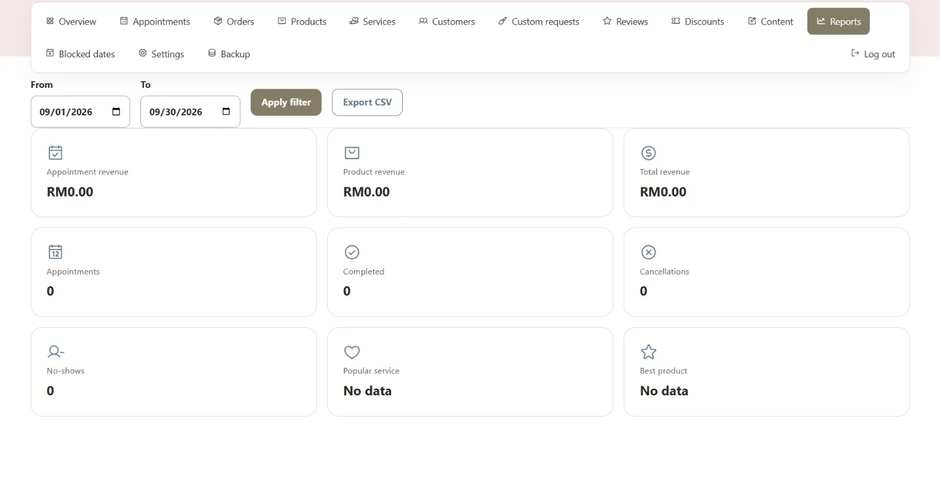
Task: Export the report as CSV
Action: [367, 103]
